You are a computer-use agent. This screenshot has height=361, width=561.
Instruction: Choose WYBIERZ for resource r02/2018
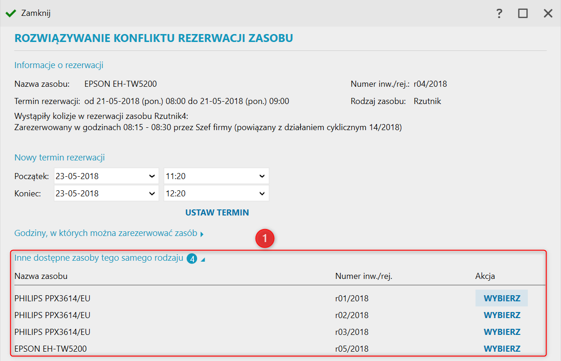coord(502,315)
